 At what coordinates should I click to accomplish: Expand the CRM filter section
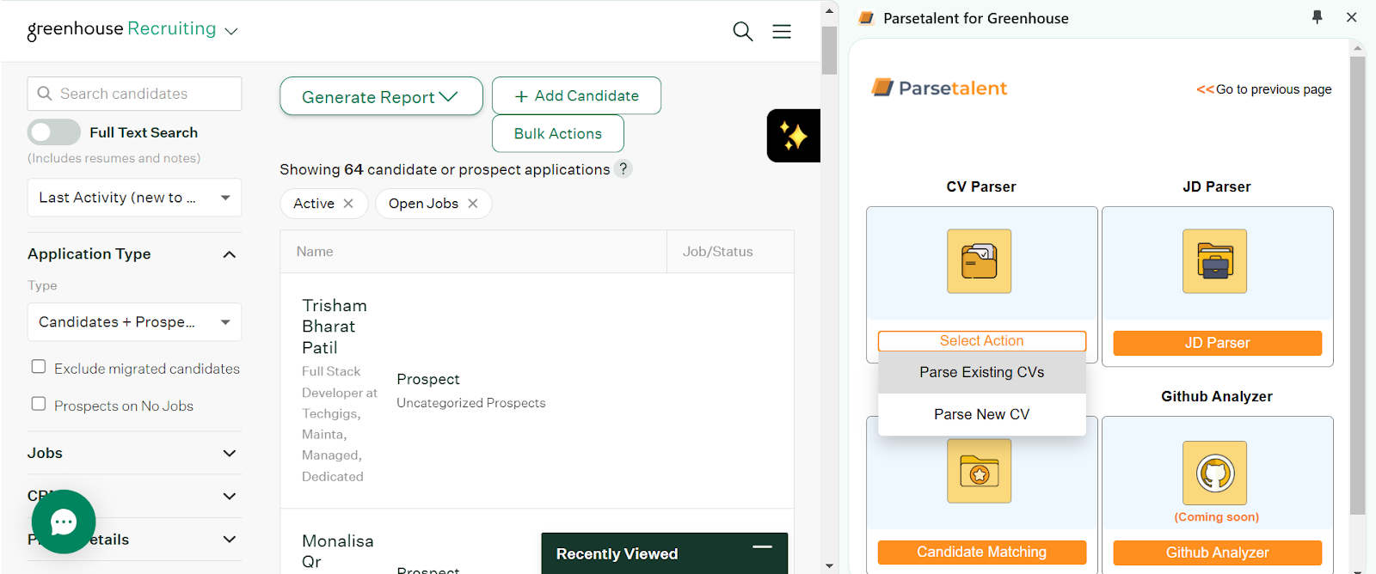[230, 497]
